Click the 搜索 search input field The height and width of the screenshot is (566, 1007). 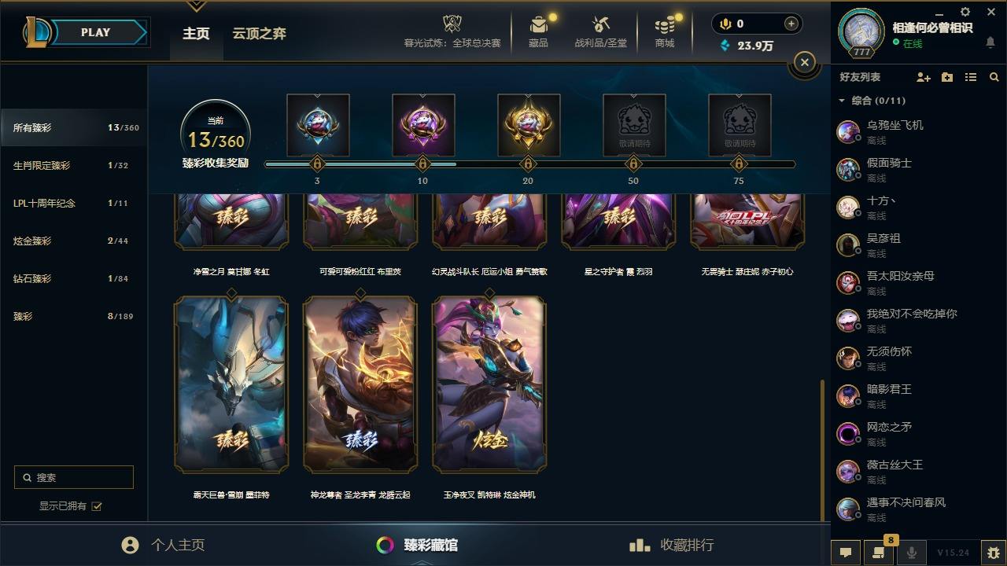pyautogui.click(x=74, y=477)
